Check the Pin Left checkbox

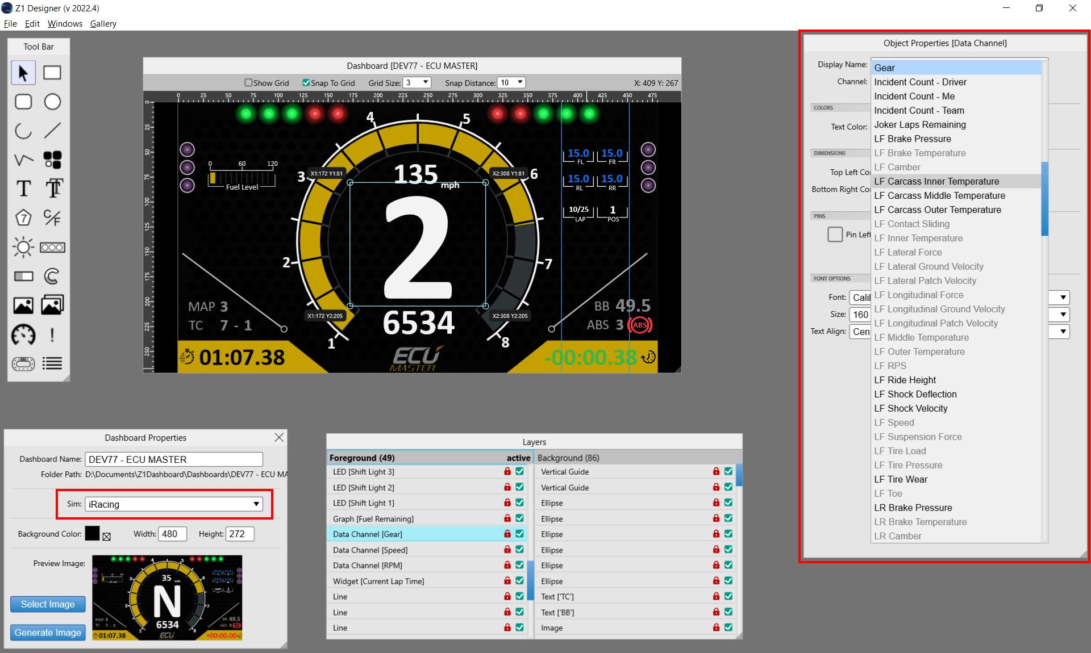coord(835,234)
